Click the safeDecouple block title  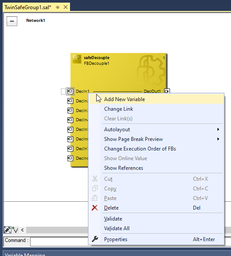pyautogui.click(x=97, y=58)
